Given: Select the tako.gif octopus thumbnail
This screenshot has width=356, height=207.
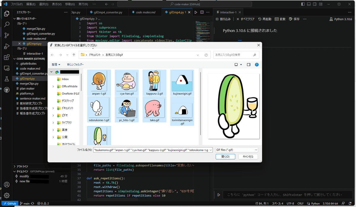Looking at the screenshot, I should [155, 110].
